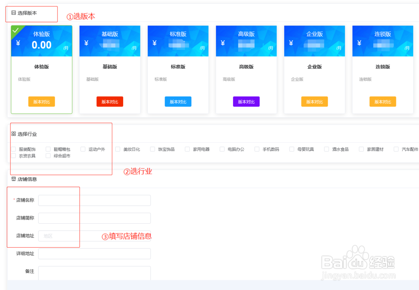
Task: Select the 高级版 plan card
Action: coord(246,70)
